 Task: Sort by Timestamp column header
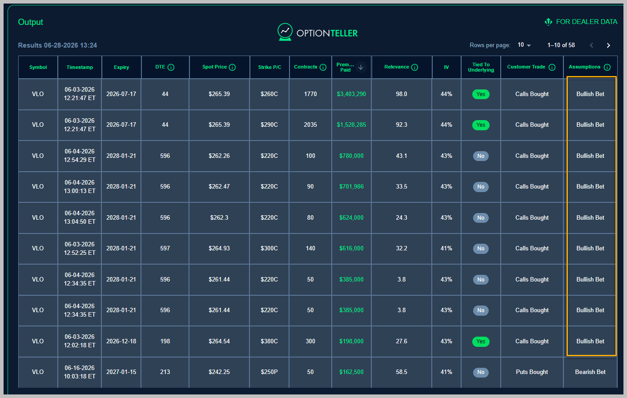click(x=80, y=67)
